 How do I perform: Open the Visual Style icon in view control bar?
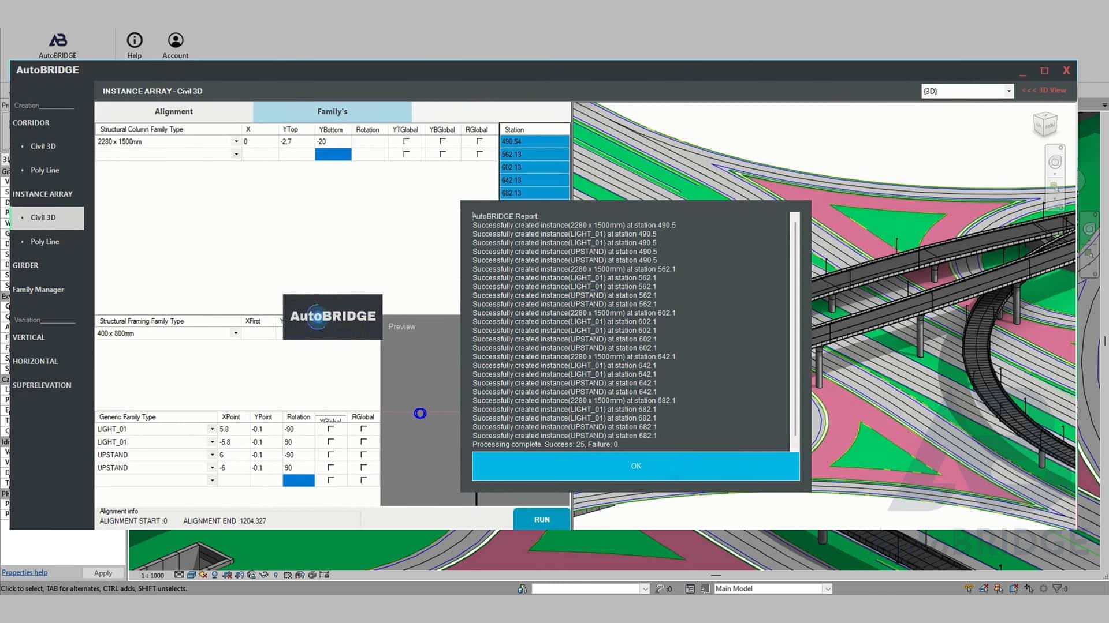192,575
